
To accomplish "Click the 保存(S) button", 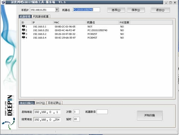I will (136, 10).
